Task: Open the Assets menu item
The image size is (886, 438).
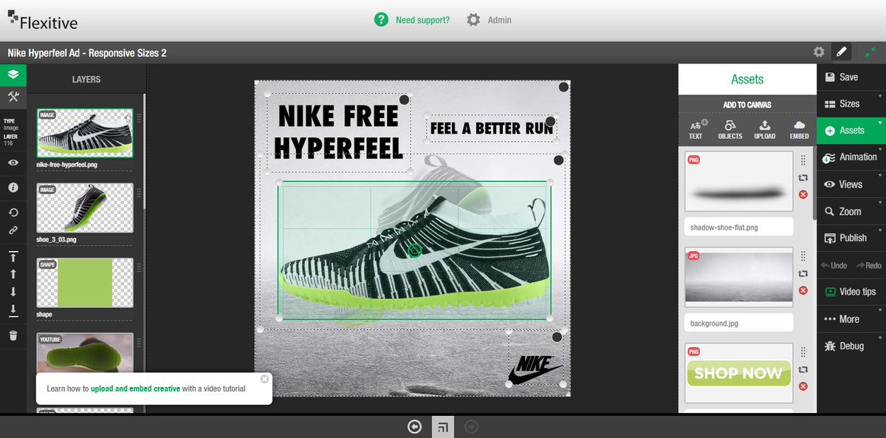Action: 851,130
